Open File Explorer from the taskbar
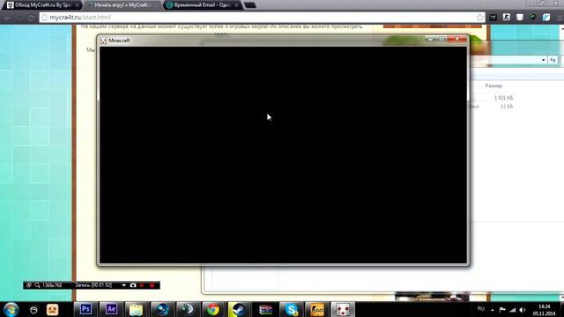The image size is (564, 317). 136,309
